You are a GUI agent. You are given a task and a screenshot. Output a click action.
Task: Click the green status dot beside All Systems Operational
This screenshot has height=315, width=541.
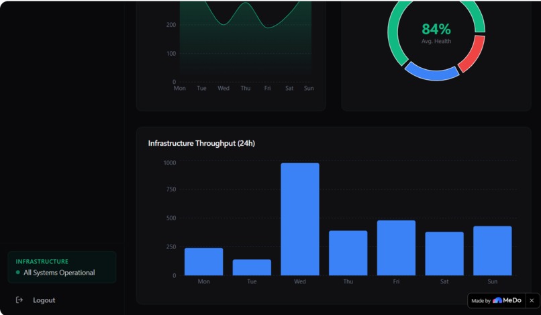pyautogui.click(x=18, y=272)
